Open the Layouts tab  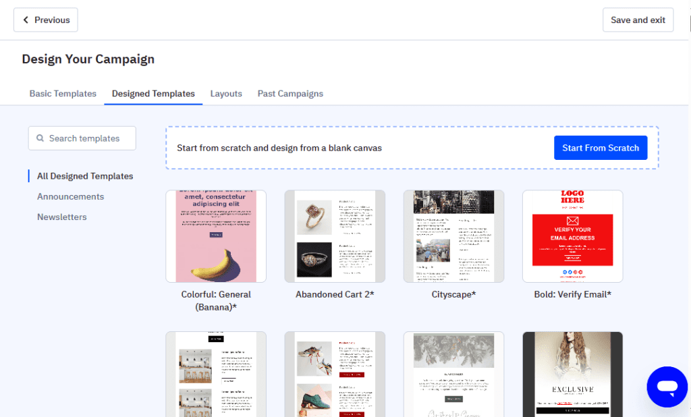click(226, 94)
